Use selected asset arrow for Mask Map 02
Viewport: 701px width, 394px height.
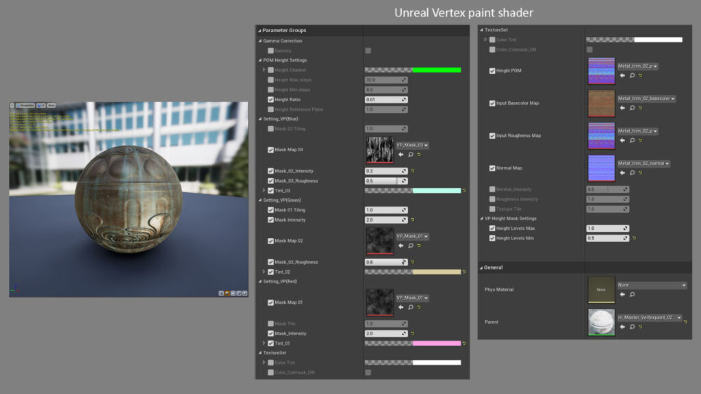coord(401,246)
